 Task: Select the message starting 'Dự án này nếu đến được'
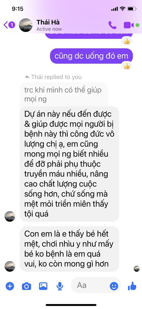[69, 164]
